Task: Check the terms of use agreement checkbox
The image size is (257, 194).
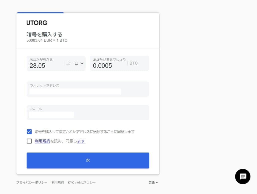Action: click(x=29, y=141)
